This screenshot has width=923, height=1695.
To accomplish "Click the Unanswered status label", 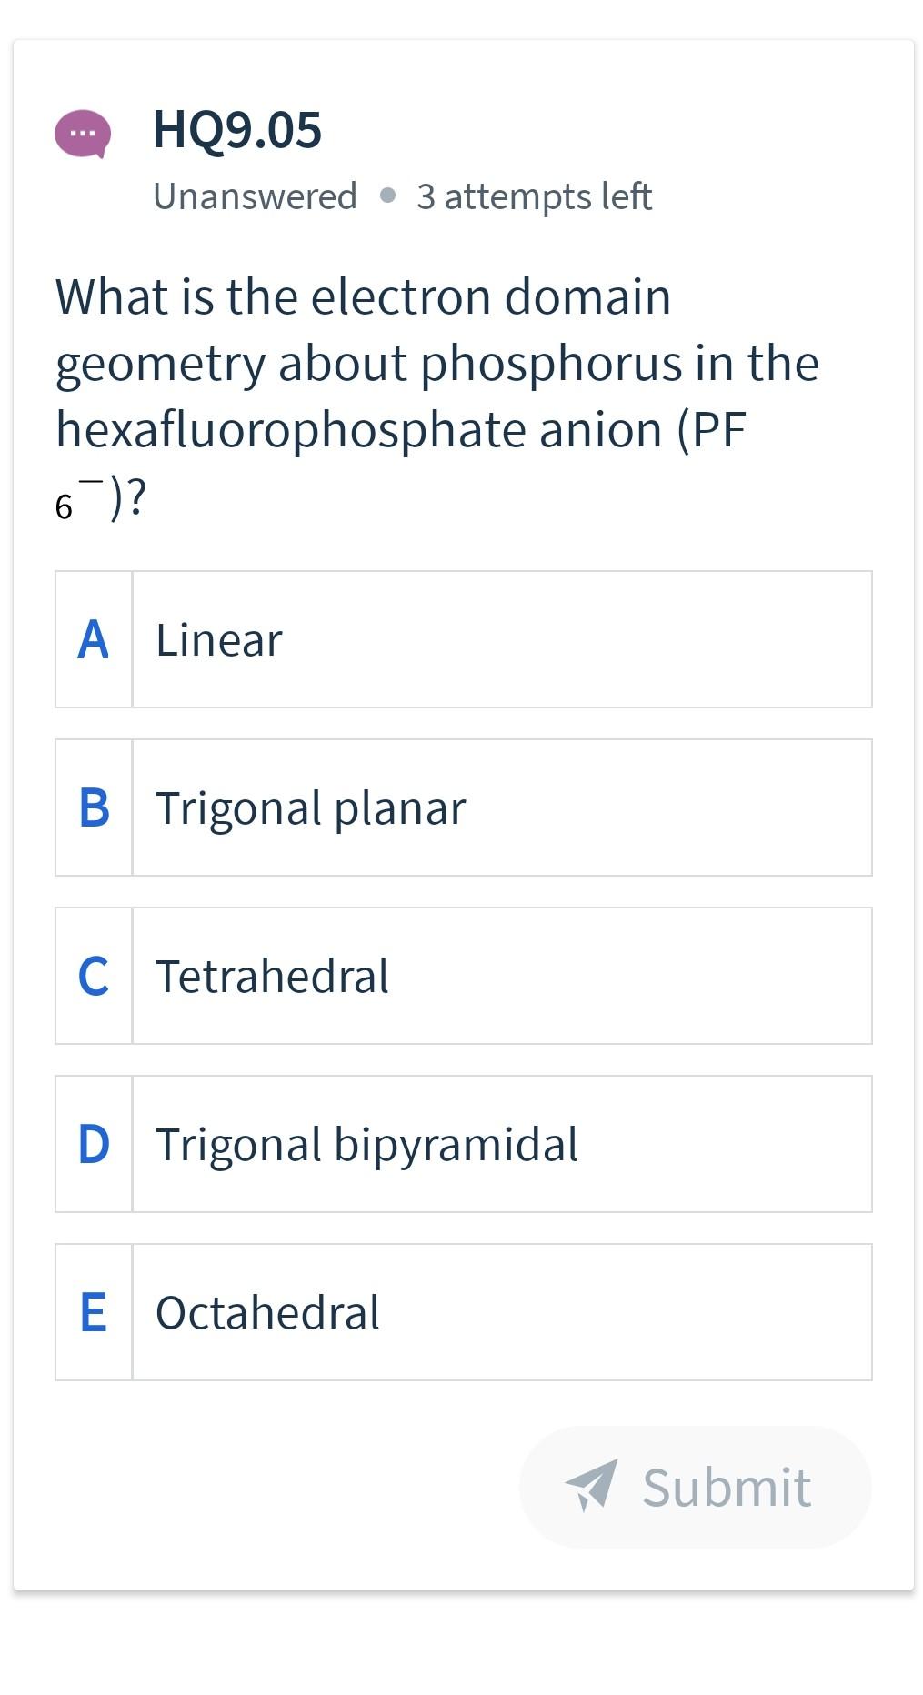I will point(255,196).
